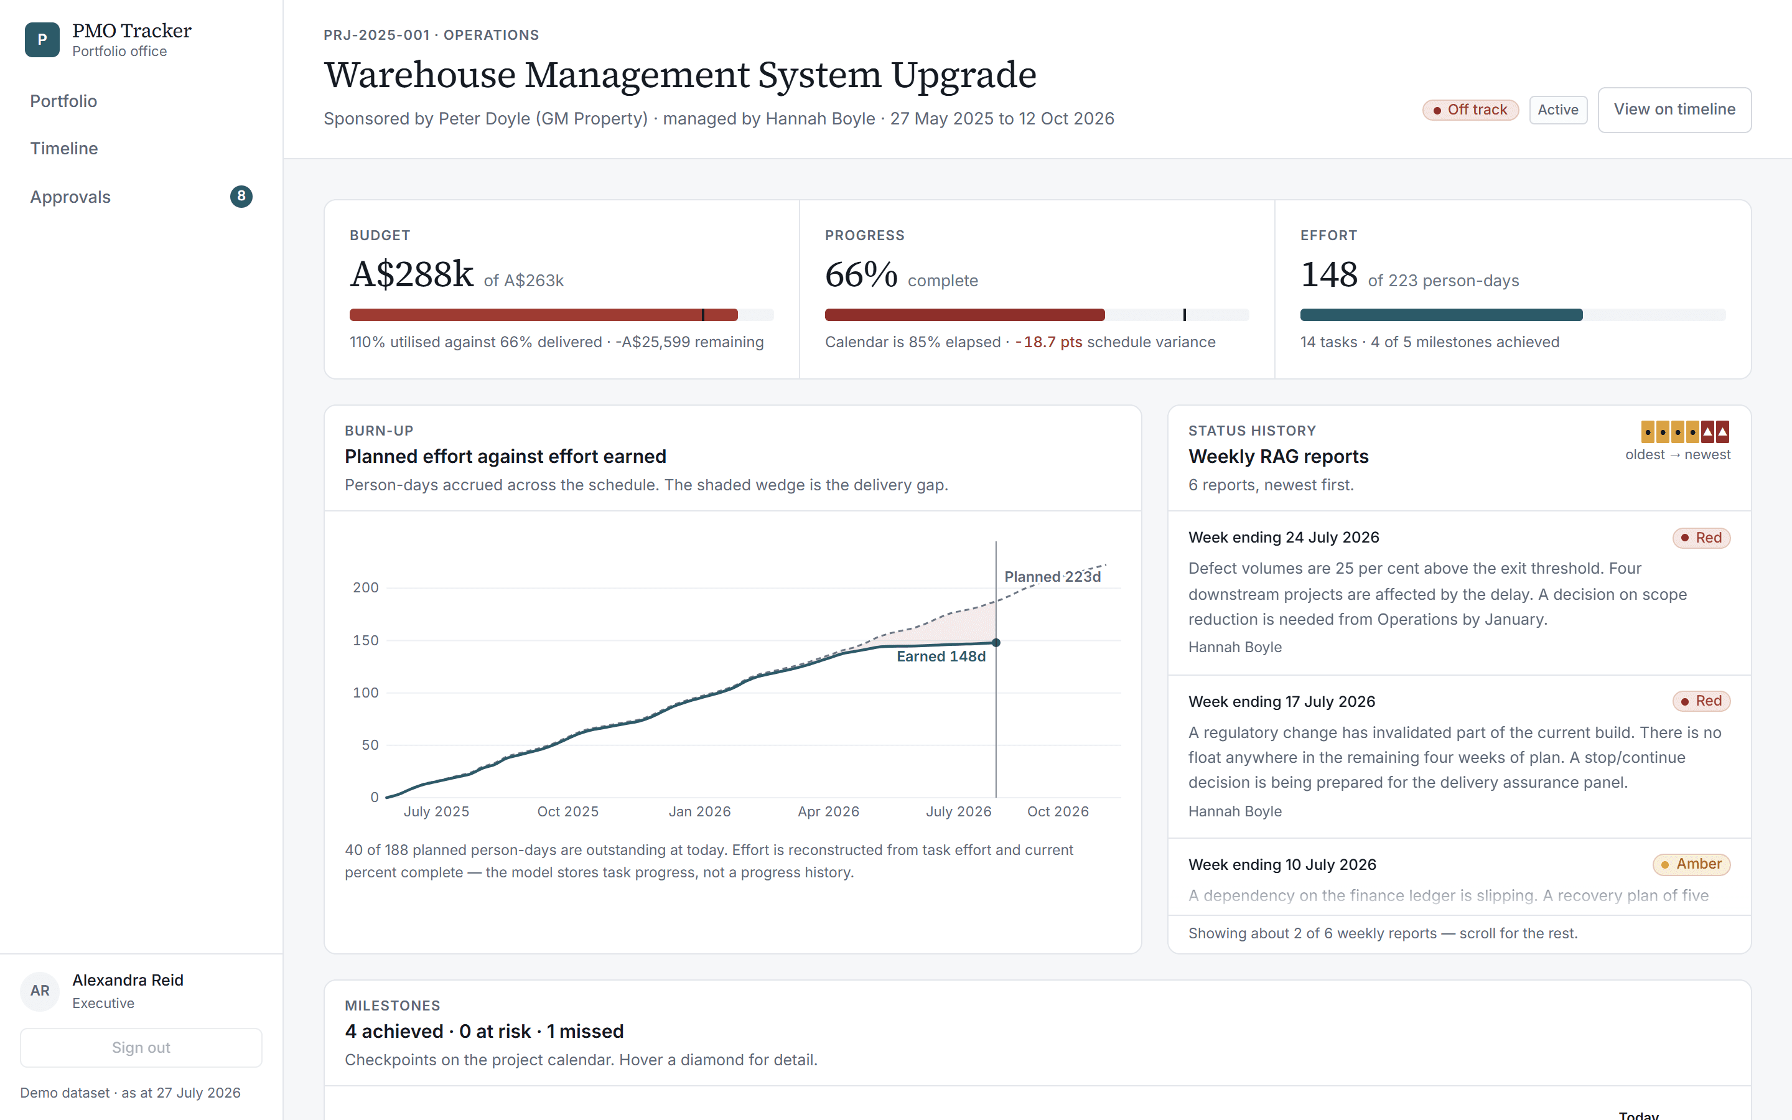The height and width of the screenshot is (1120, 1792).
Task: Click the Red badge for week ending 24 July
Action: pyautogui.click(x=1701, y=538)
